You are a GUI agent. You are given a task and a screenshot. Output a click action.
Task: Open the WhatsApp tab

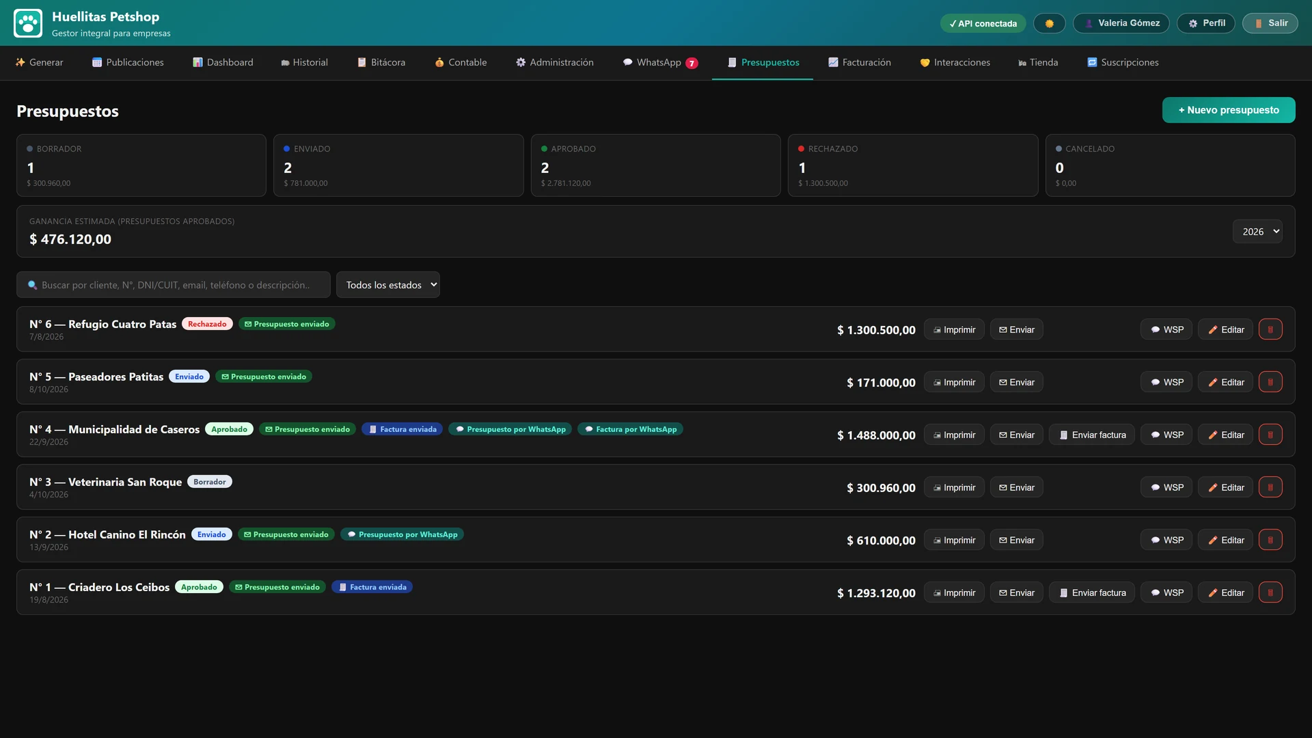(x=660, y=62)
